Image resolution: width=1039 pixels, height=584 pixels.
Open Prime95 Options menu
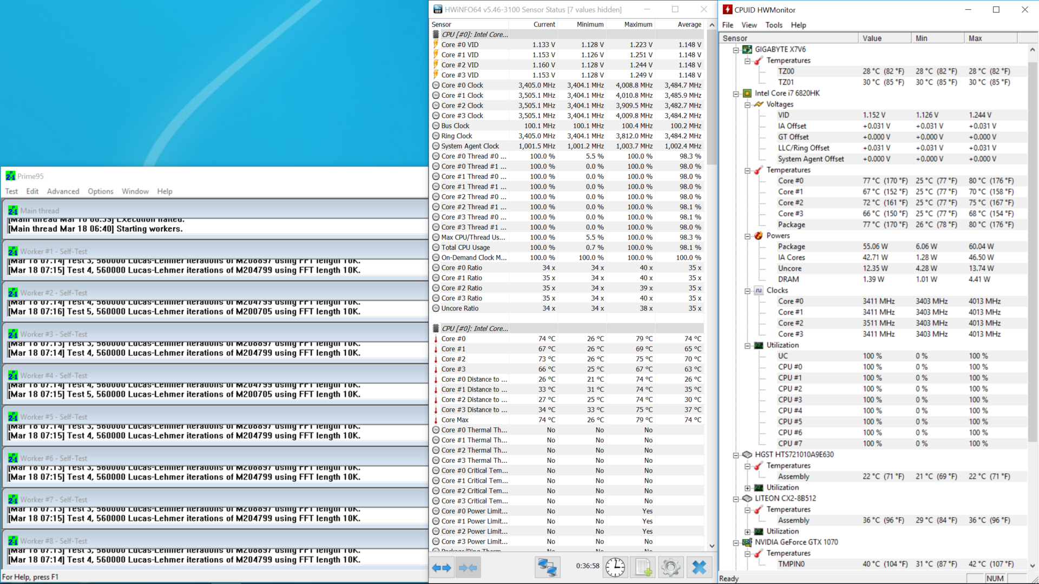[101, 191]
